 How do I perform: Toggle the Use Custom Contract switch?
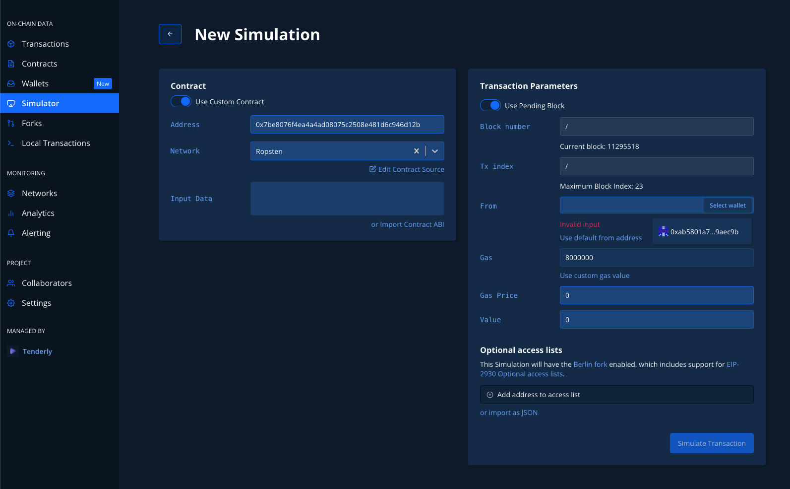point(181,101)
